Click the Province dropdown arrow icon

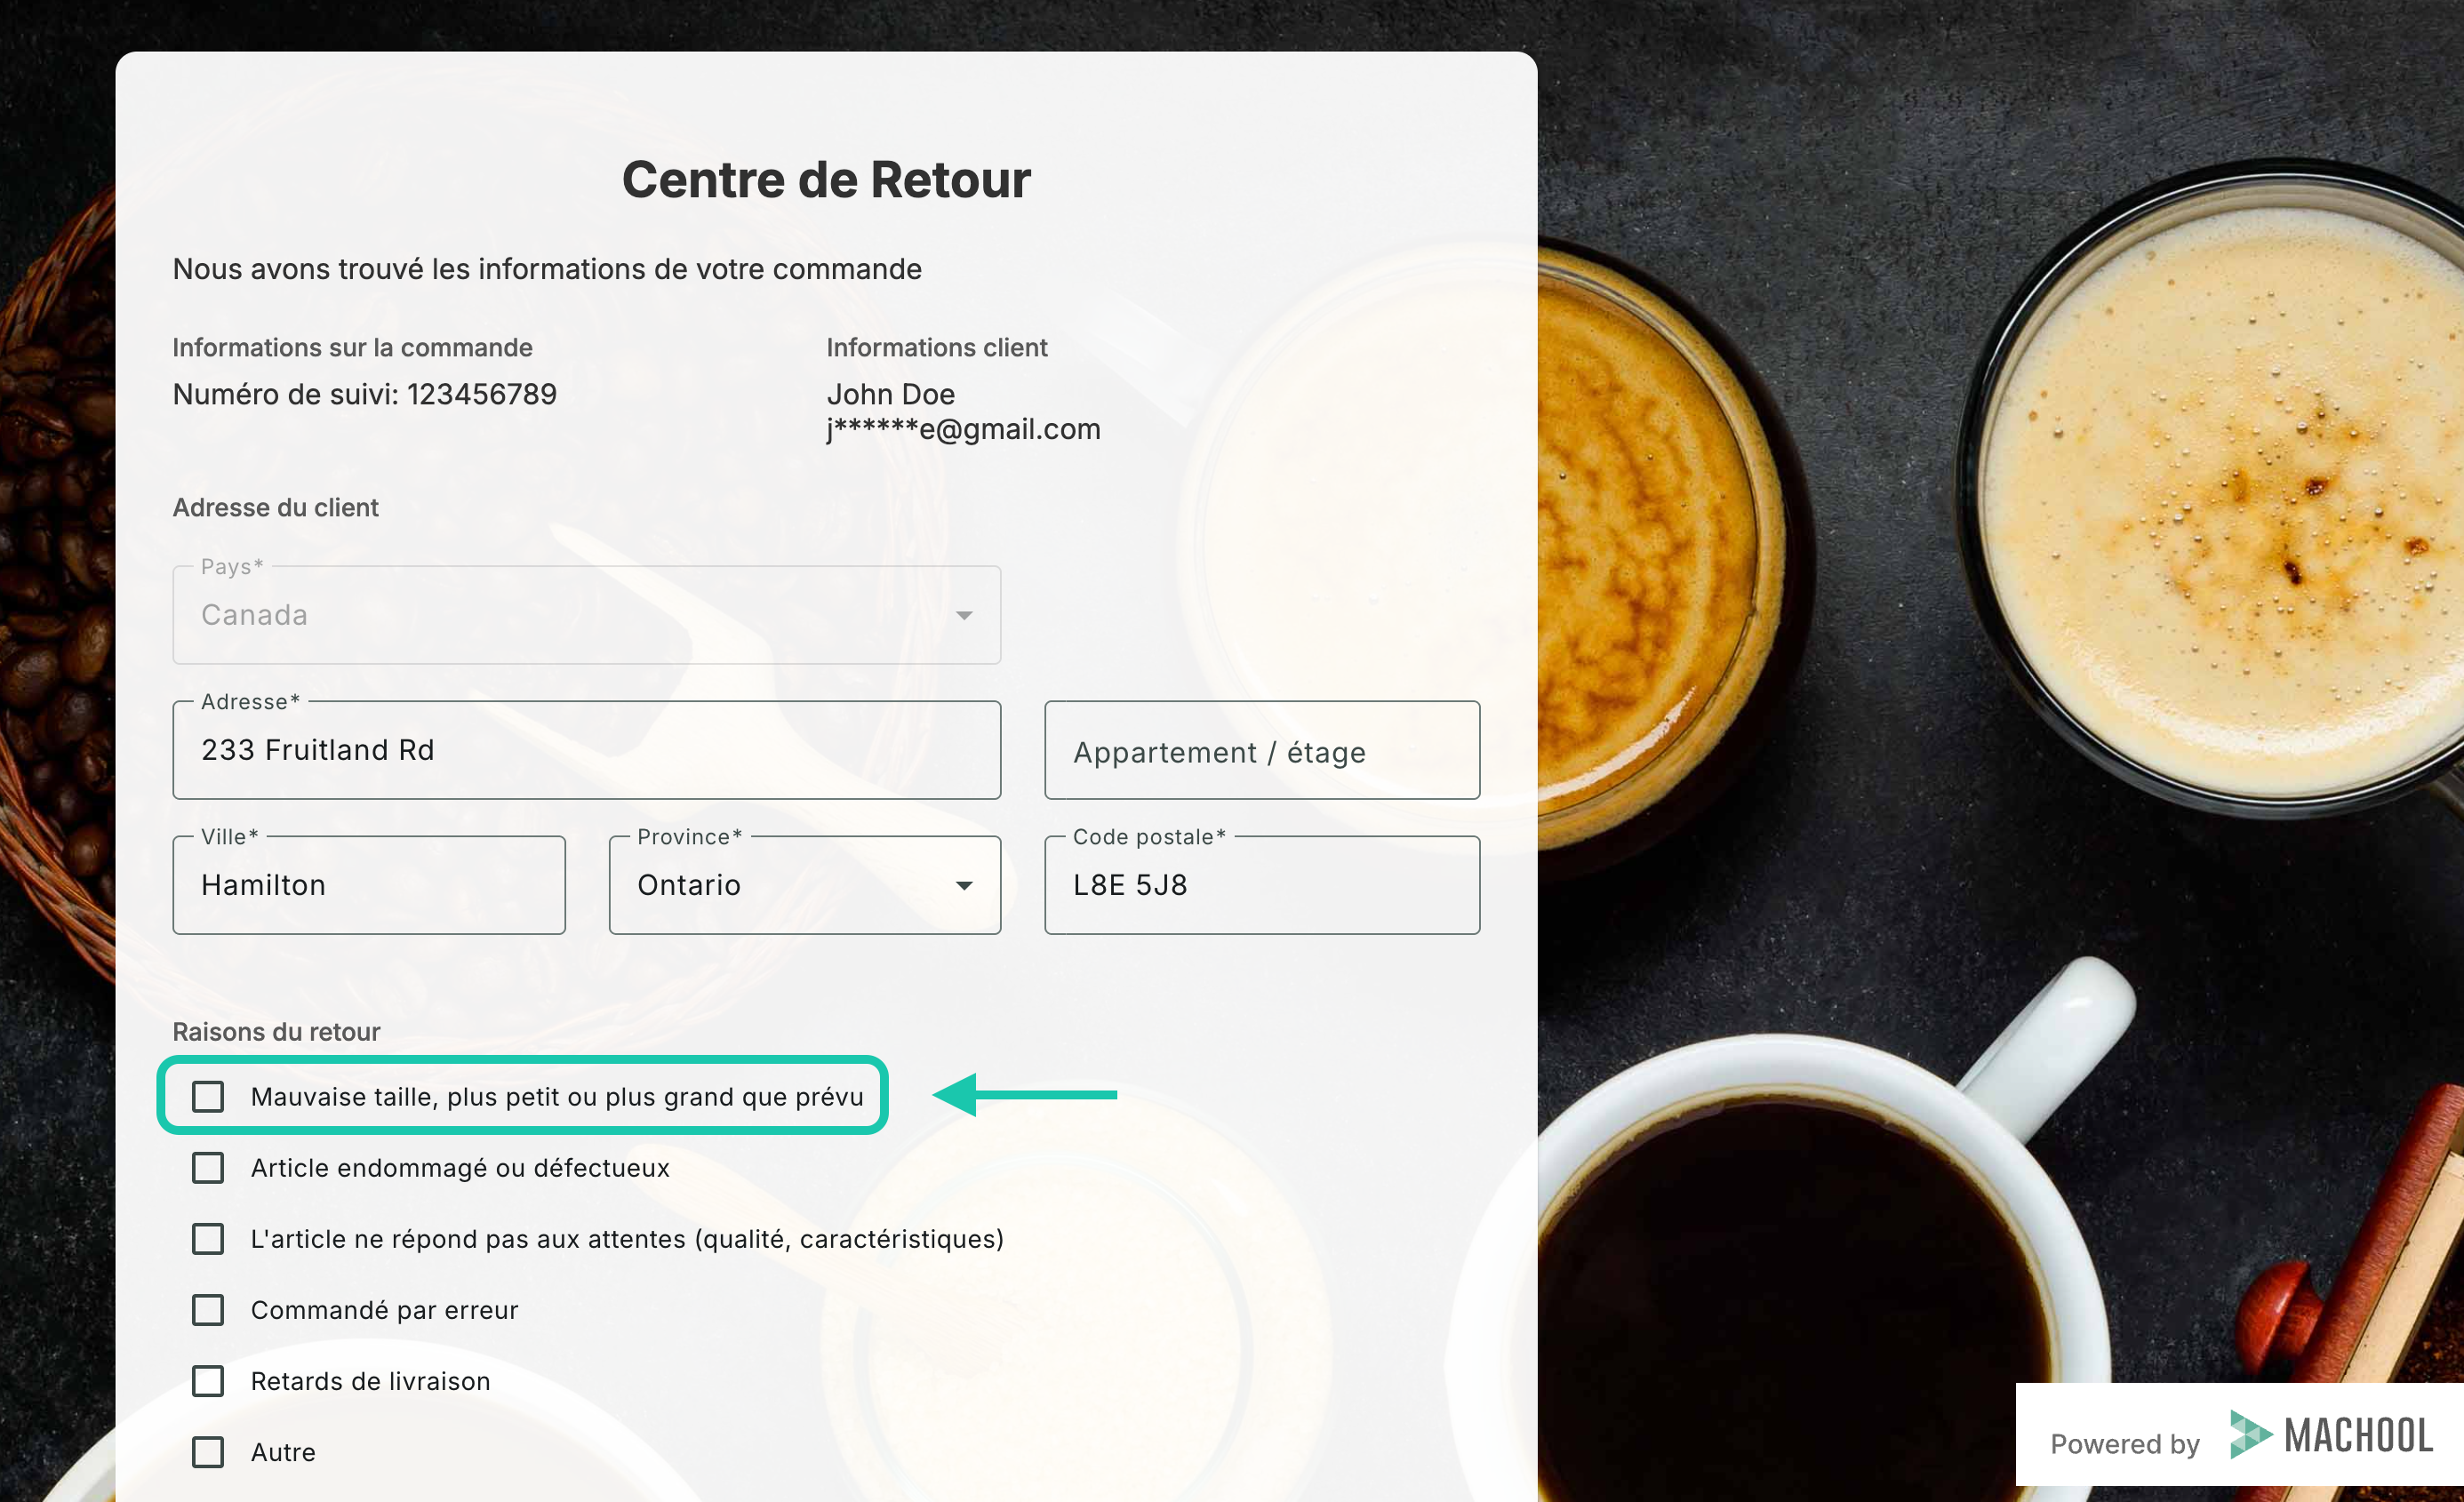[x=964, y=885]
